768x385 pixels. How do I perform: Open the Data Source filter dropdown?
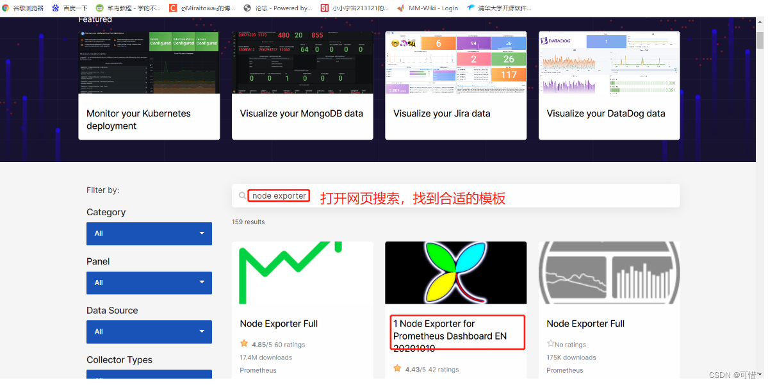pos(149,332)
